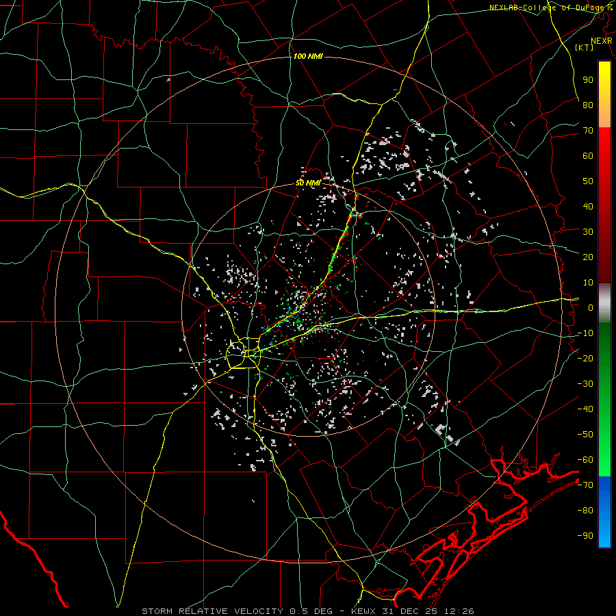Screen dimensions: 616x616
Task: Click the Storm Relative Velocity footer caption
Action: point(308,611)
